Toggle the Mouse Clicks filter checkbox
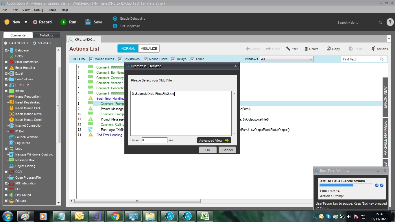The width and height of the screenshot is (395, 222). (x=146, y=59)
